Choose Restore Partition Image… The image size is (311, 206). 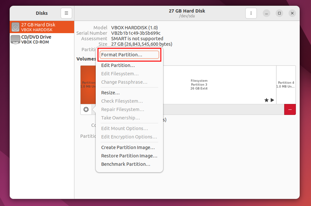(x=129, y=156)
